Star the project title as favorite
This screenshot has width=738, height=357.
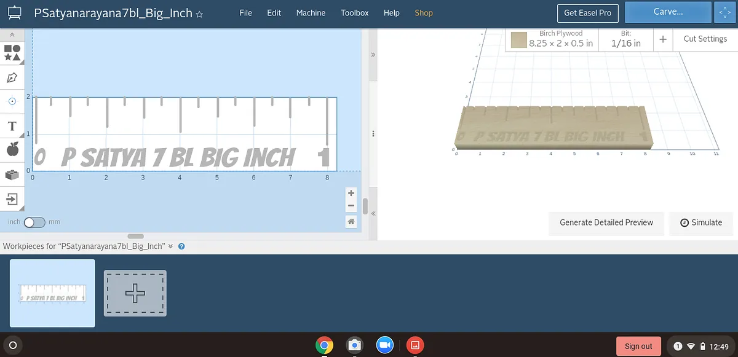point(199,14)
